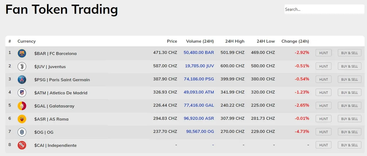Select the $PSG | Paris Saint Germain name

[x=62, y=80]
